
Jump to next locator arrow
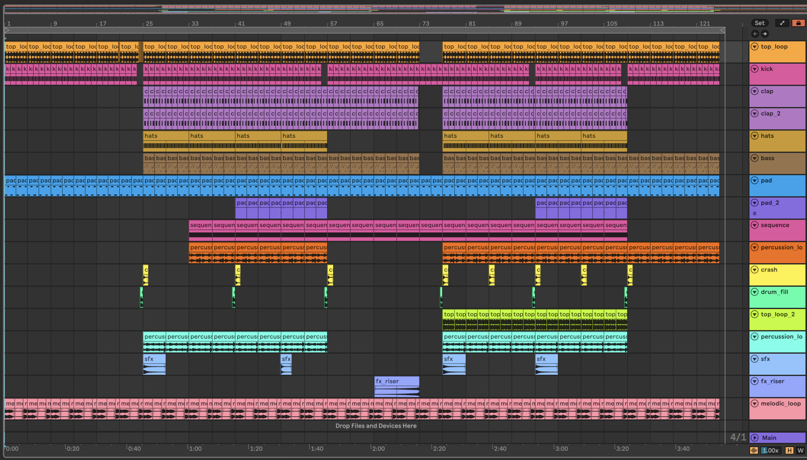[x=765, y=34]
